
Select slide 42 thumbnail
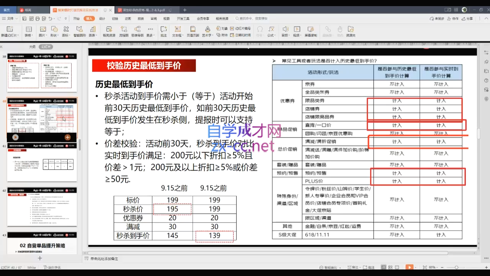pyautogui.click(x=42, y=207)
